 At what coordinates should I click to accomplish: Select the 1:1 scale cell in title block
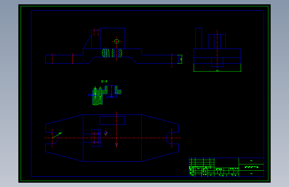[236, 172]
